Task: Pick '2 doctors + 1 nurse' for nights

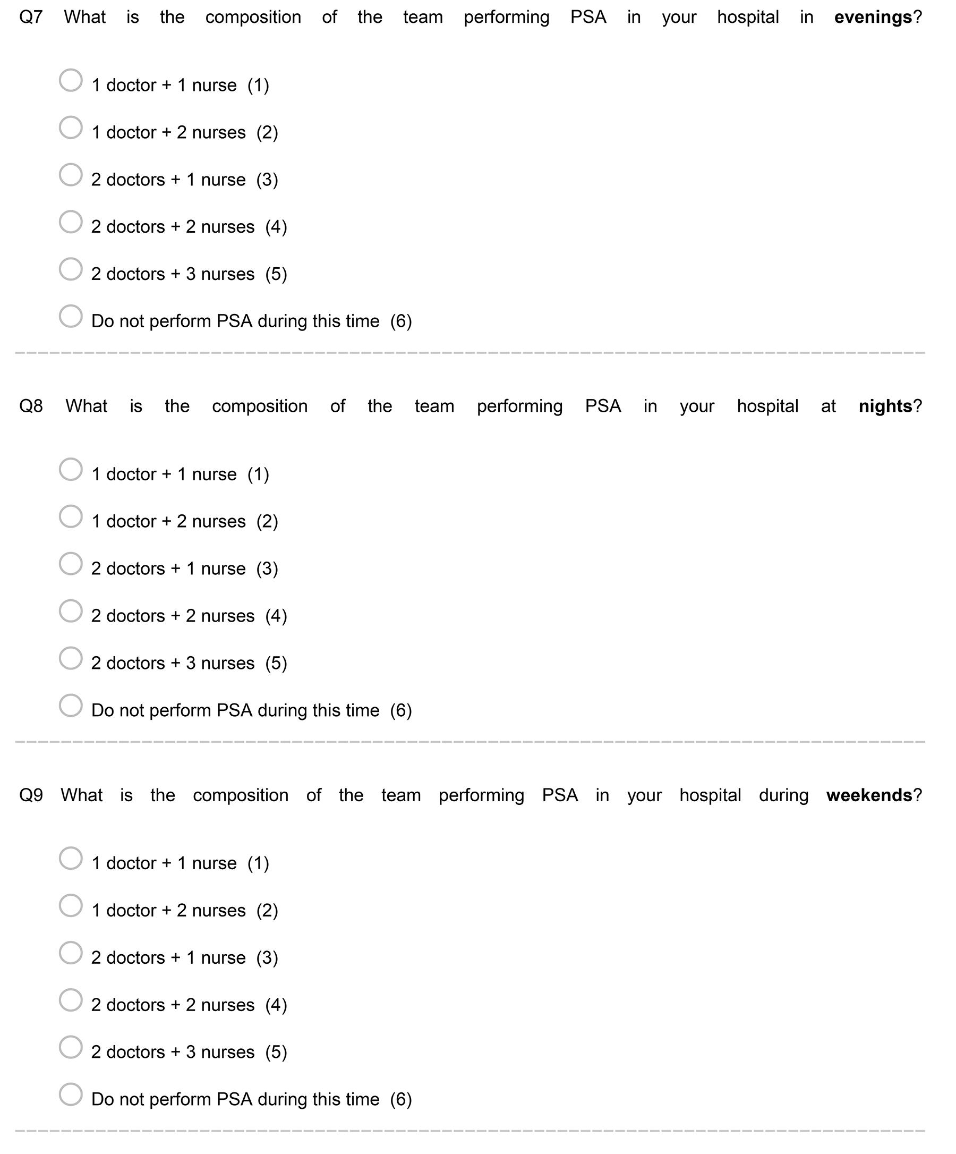Action: coord(71,564)
